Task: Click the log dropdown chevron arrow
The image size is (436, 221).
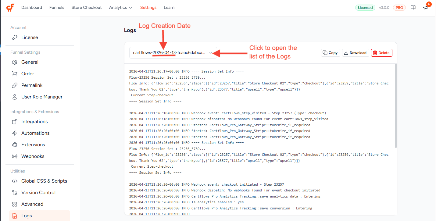Action: (x=211, y=53)
